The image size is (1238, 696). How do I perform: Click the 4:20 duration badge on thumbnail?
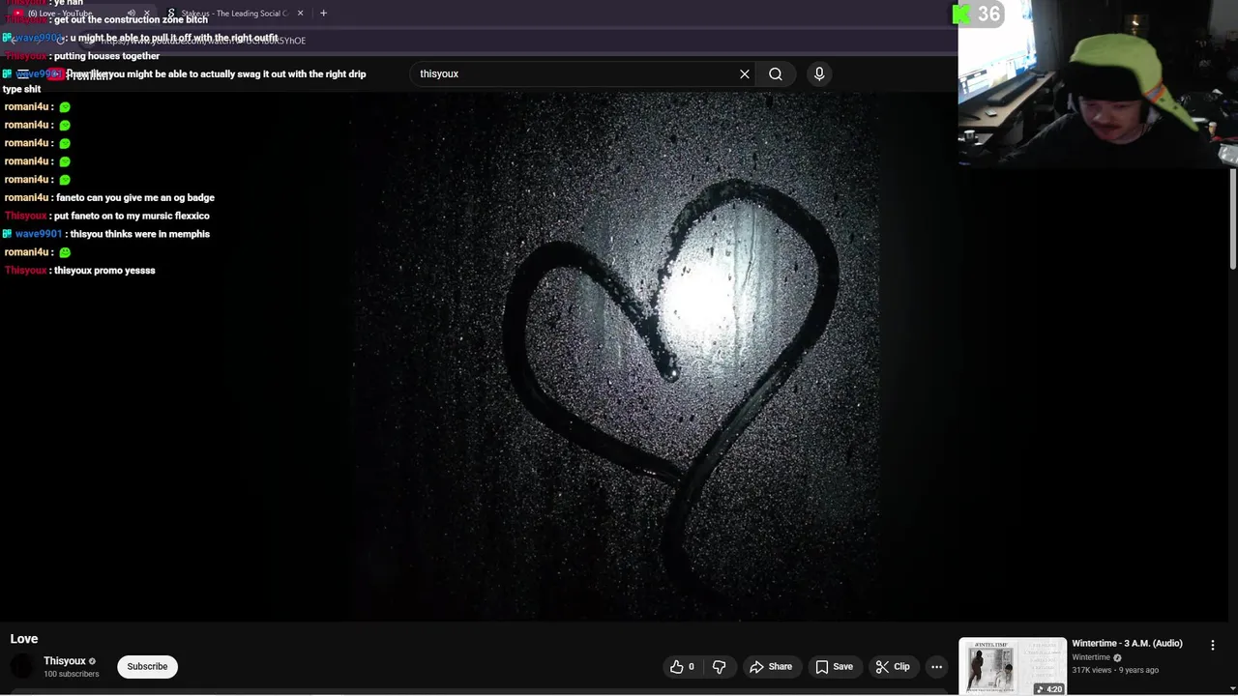pyautogui.click(x=1049, y=689)
